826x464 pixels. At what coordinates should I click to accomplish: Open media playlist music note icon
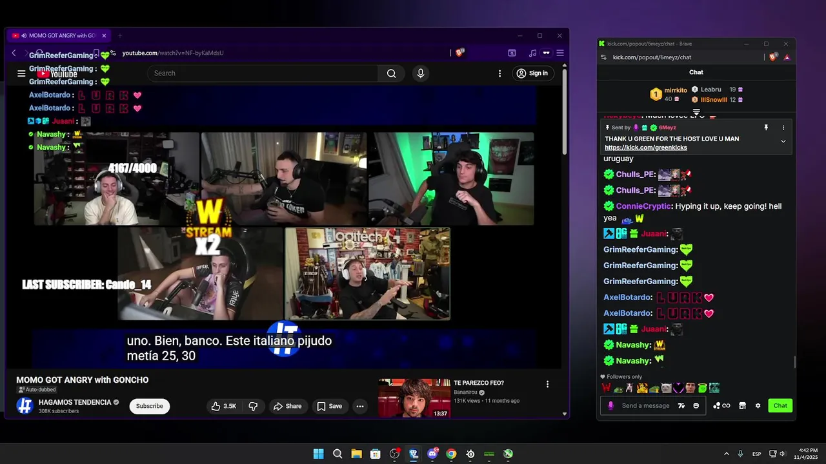(532, 53)
